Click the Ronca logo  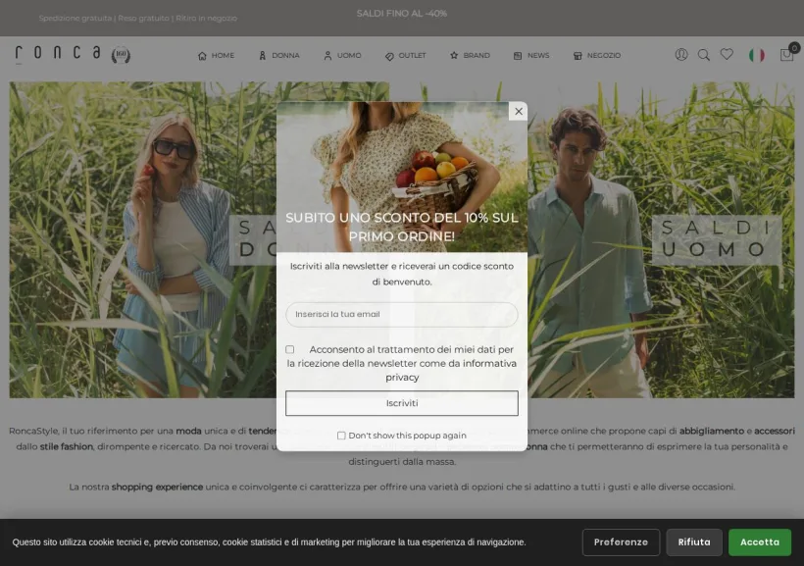[58, 53]
